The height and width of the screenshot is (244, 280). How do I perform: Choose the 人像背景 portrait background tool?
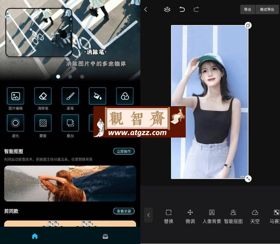[212, 217]
